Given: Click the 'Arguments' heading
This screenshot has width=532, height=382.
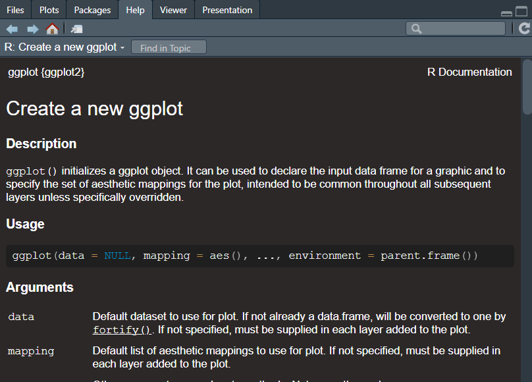Looking at the screenshot, I should [x=40, y=287].
